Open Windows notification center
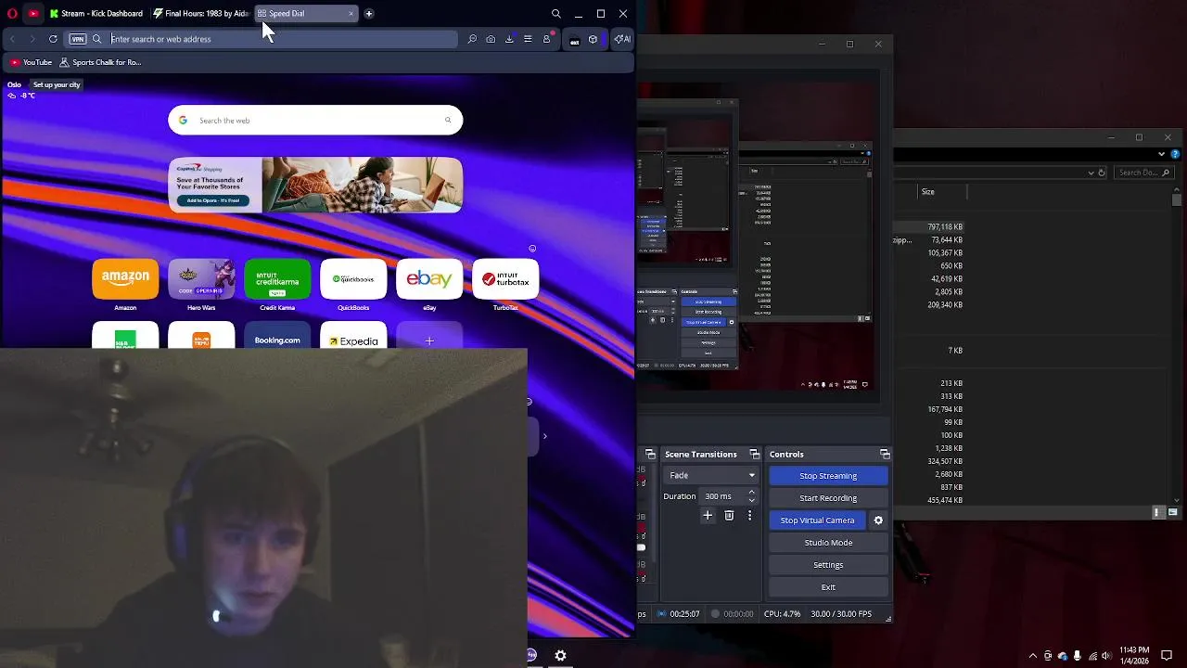 (1168, 655)
